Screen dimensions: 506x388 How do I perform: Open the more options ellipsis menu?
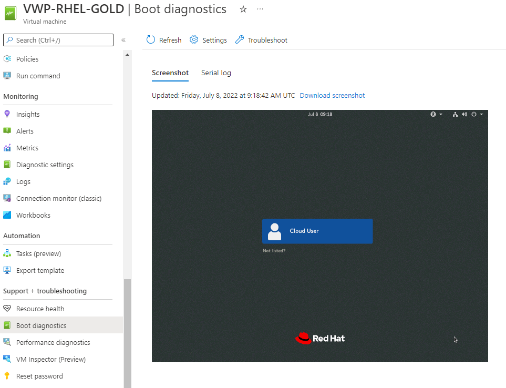click(260, 9)
